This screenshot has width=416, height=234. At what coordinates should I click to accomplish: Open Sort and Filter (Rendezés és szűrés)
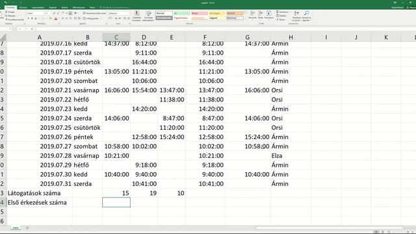(x=296, y=16)
